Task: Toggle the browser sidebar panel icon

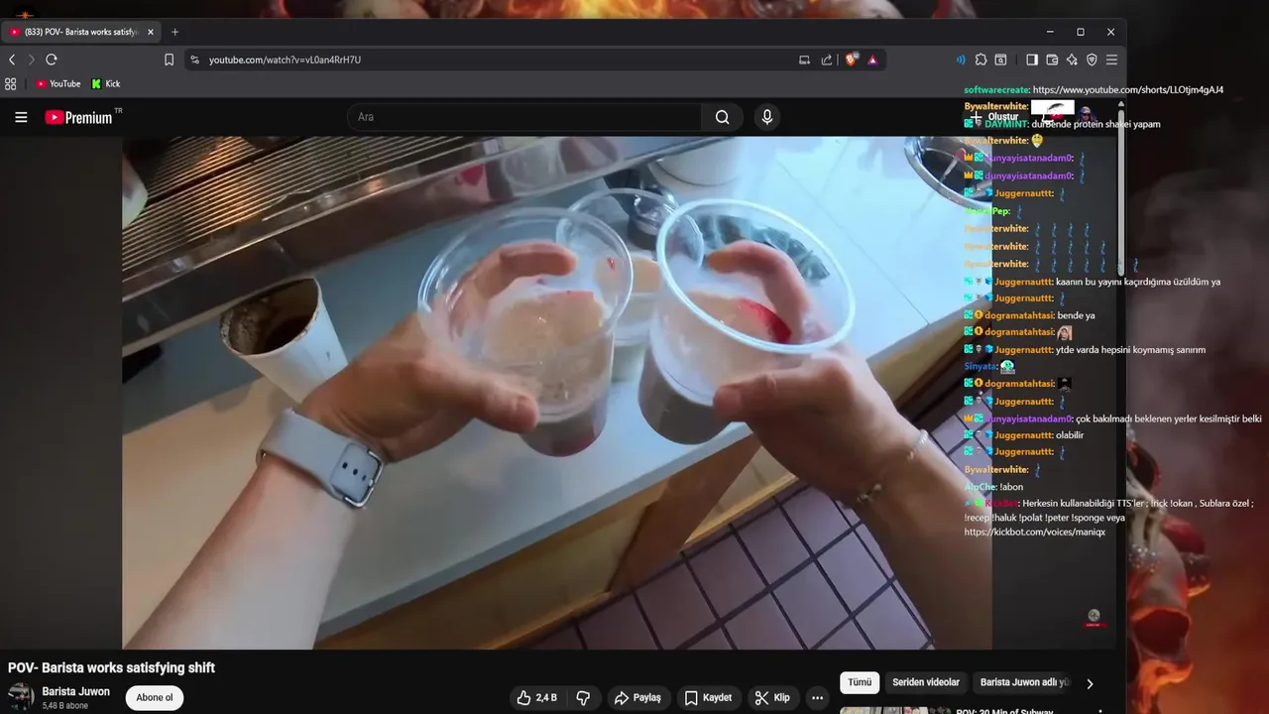Action: pyautogui.click(x=1032, y=59)
